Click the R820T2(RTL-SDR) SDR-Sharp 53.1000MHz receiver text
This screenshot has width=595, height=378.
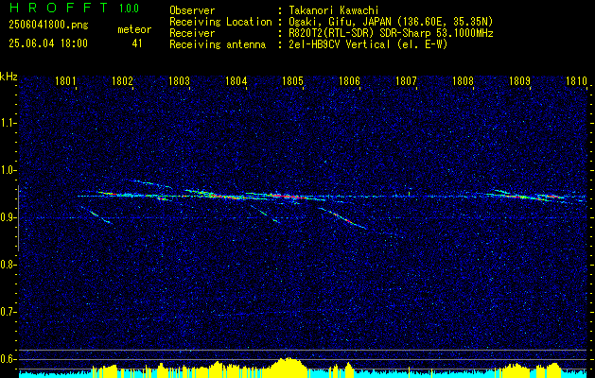tap(392, 33)
